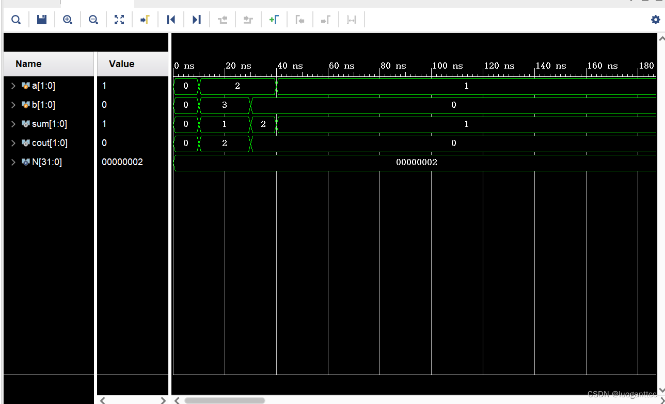The height and width of the screenshot is (404, 665).
Task: Save the waveform configuration
Action: pyautogui.click(x=41, y=19)
